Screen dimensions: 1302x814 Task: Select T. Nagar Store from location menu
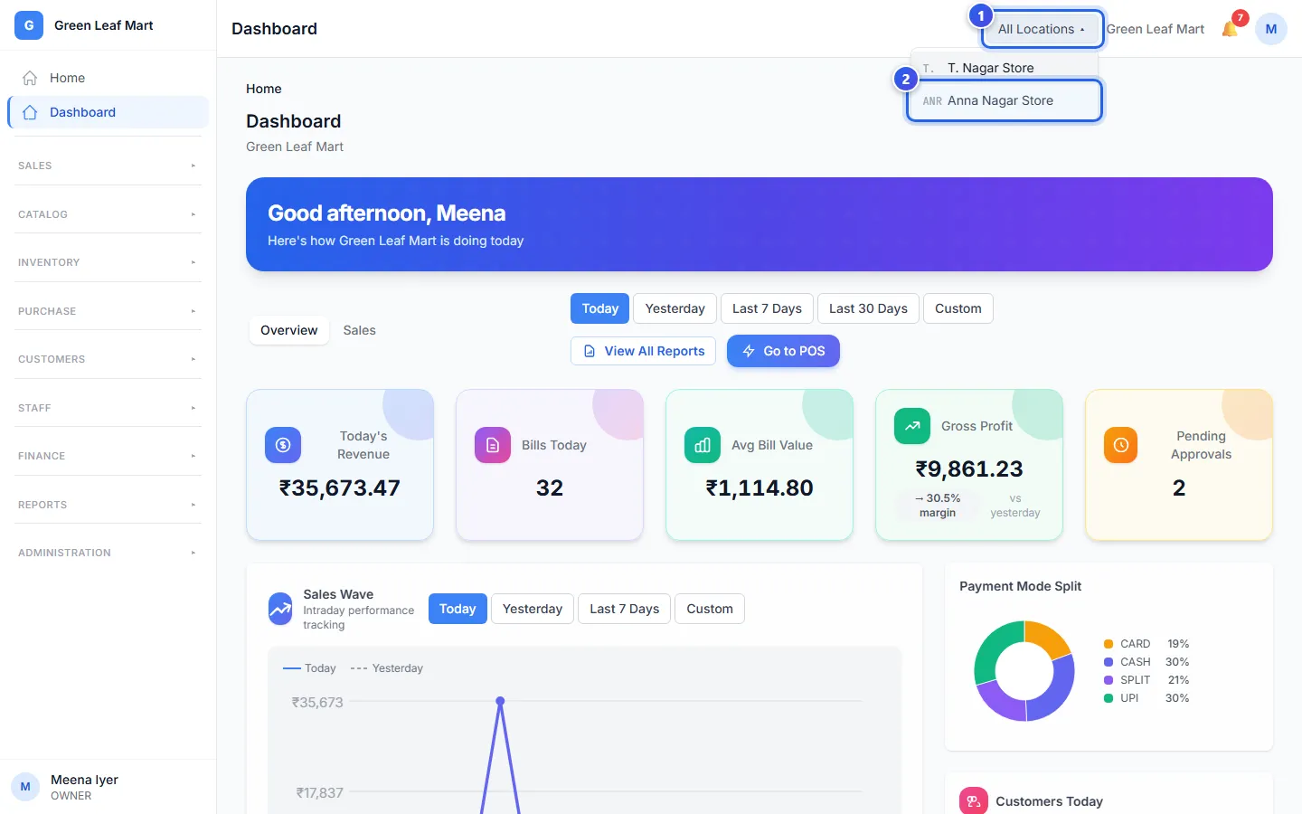pyautogui.click(x=1005, y=68)
